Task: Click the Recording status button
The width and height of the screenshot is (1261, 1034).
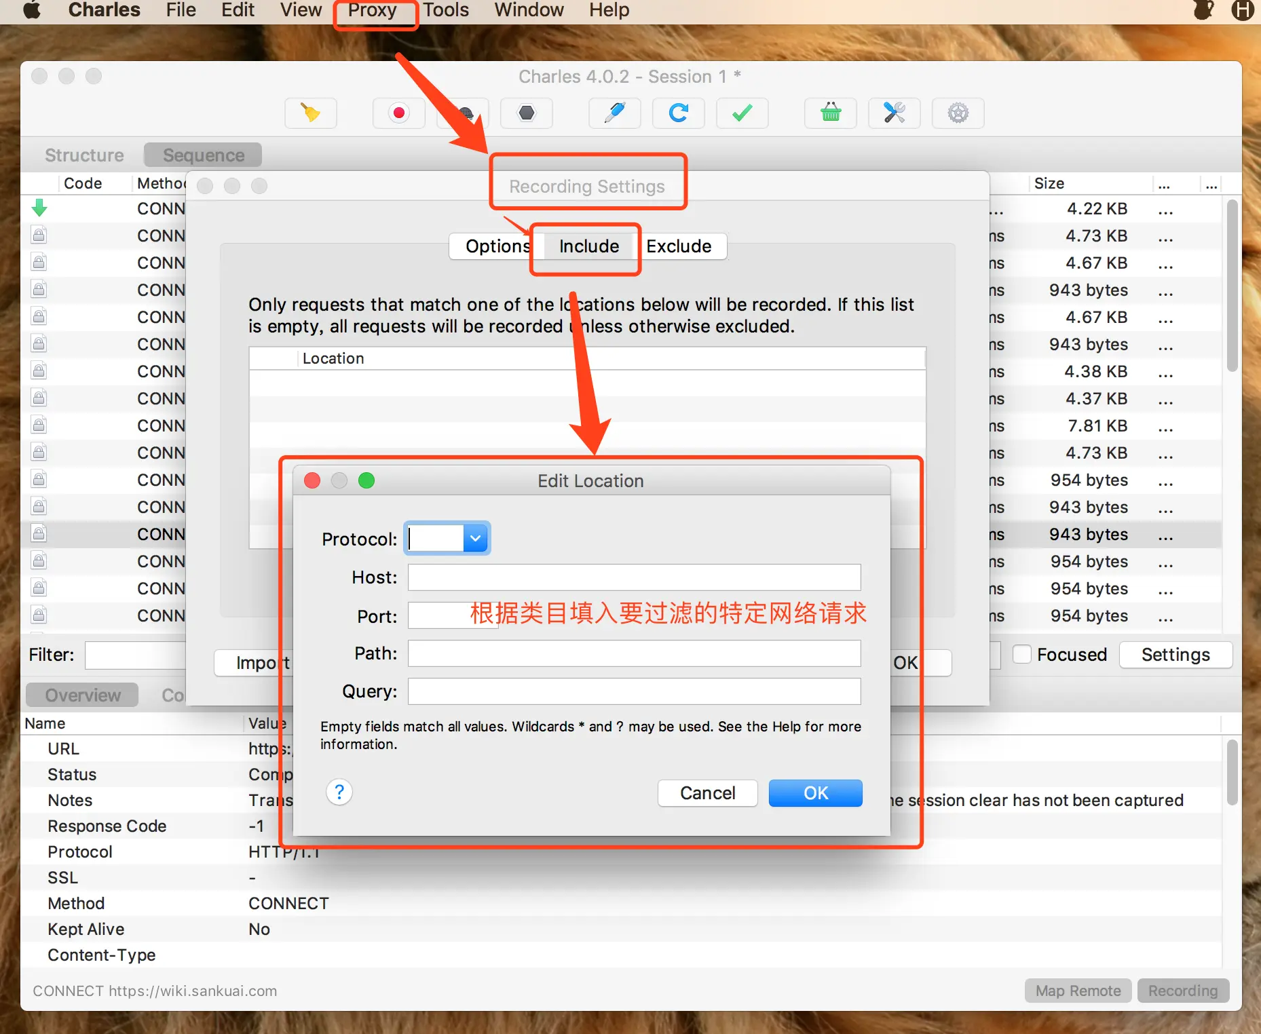Action: (x=1183, y=991)
